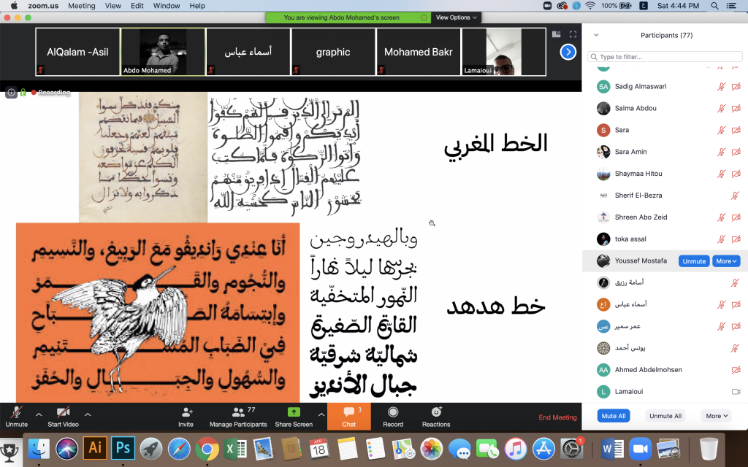
Task: Open the Edit menu
Action: click(137, 6)
